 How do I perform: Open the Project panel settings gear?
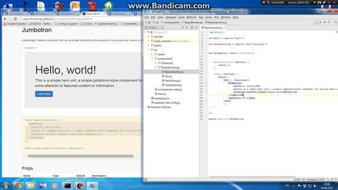pyautogui.click(x=192, y=27)
